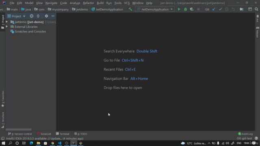This screenshot has height=146, width=260.
Task: Open JwtDemoApplication run configuration dropdown
Action: point(155,9)
